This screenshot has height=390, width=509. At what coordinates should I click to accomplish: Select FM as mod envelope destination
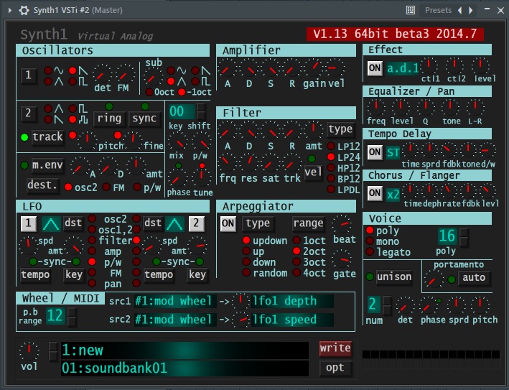tap(106, 187)
